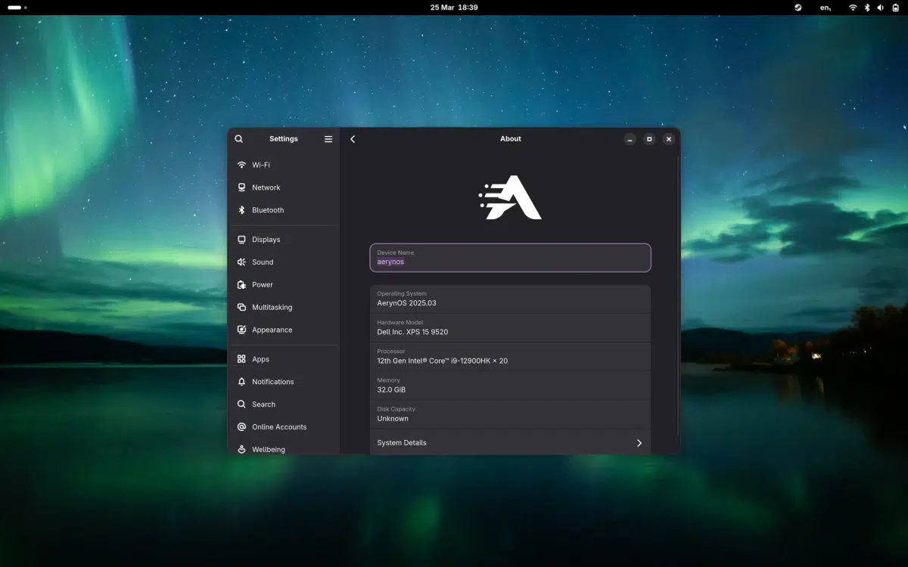Image resolution: width=908 pixels, height=567 pixels.
Task: Edit the Device Name input field
Action: 510,261
